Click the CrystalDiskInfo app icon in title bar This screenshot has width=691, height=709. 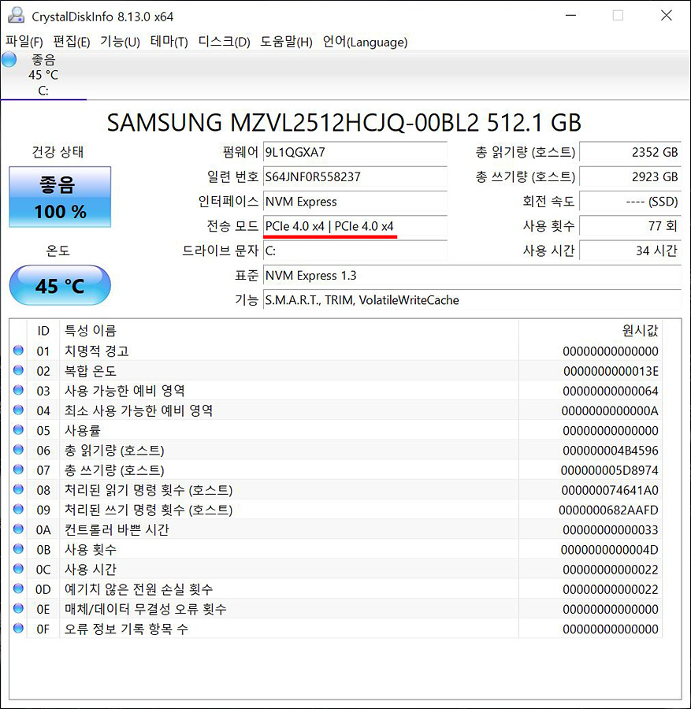pos(16,16)
